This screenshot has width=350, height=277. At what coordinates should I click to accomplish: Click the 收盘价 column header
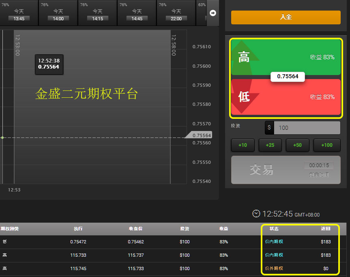pos(136,229)
